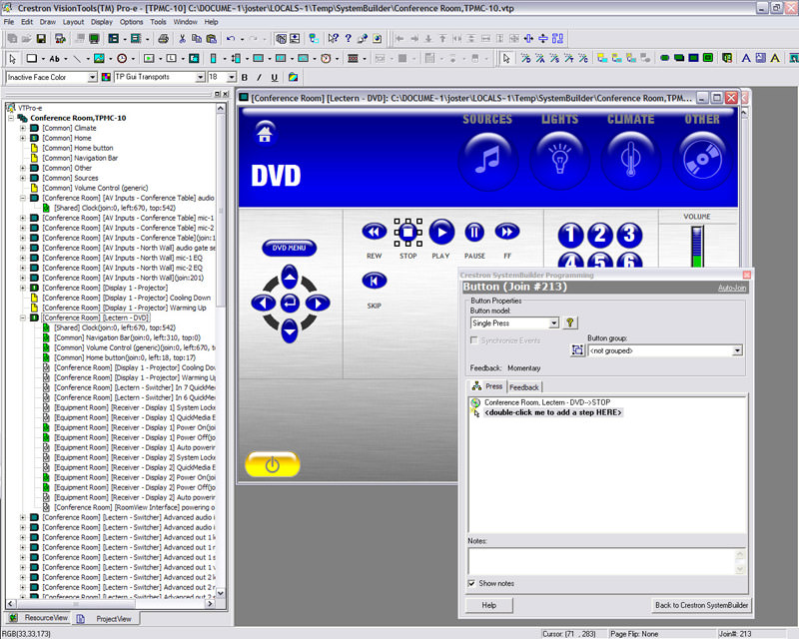799x639 pixels.
Task: Select the arrow pointer tool
Action: tap(13, 59)
